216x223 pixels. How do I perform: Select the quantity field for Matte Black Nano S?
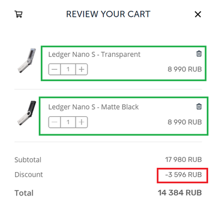coord(68,122)
